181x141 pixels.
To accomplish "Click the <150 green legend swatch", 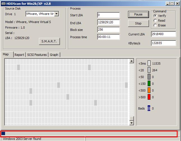I will [x=149, y=83].
